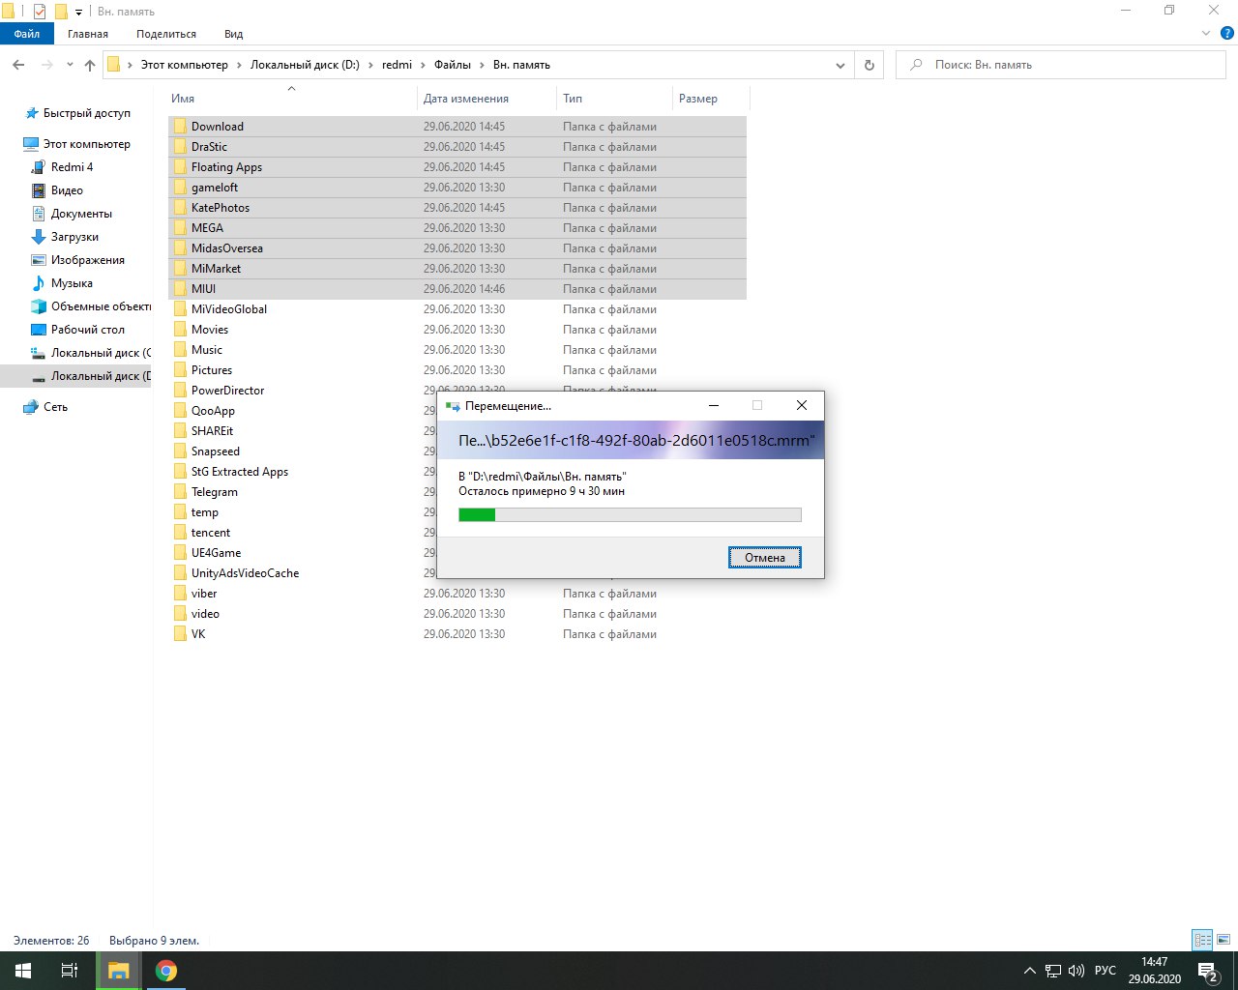
Task: Click the Telegram folder icon
Action: 180,492
